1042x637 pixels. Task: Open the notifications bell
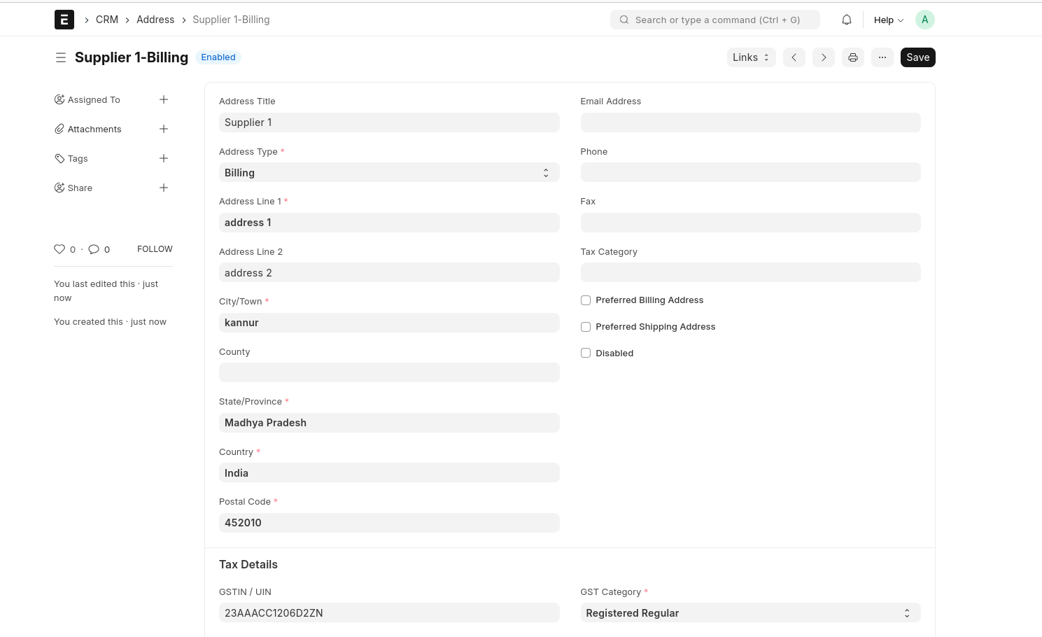pos(846,20)
